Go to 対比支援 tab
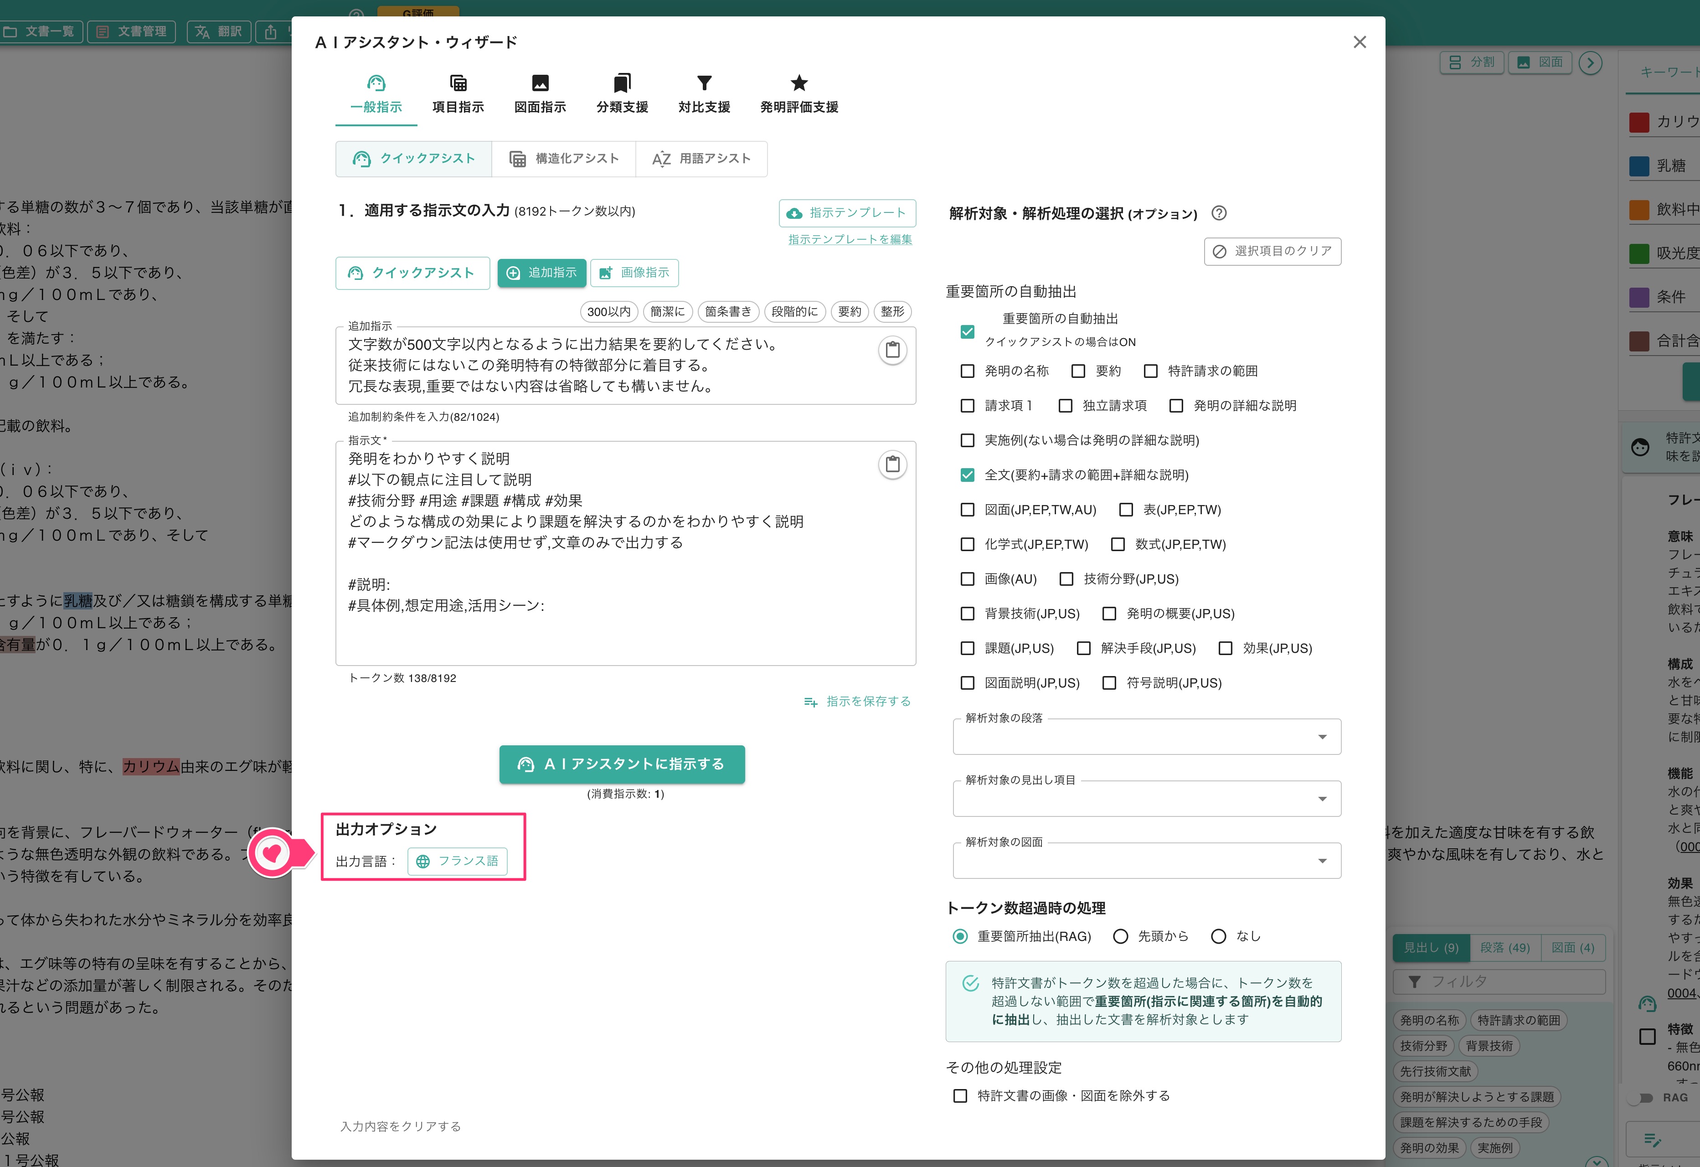The height and width of the screenshot is (1167, 1700). coord(704,95)
